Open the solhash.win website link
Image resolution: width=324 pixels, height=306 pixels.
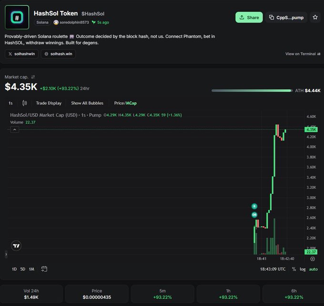tap(58, 54)
